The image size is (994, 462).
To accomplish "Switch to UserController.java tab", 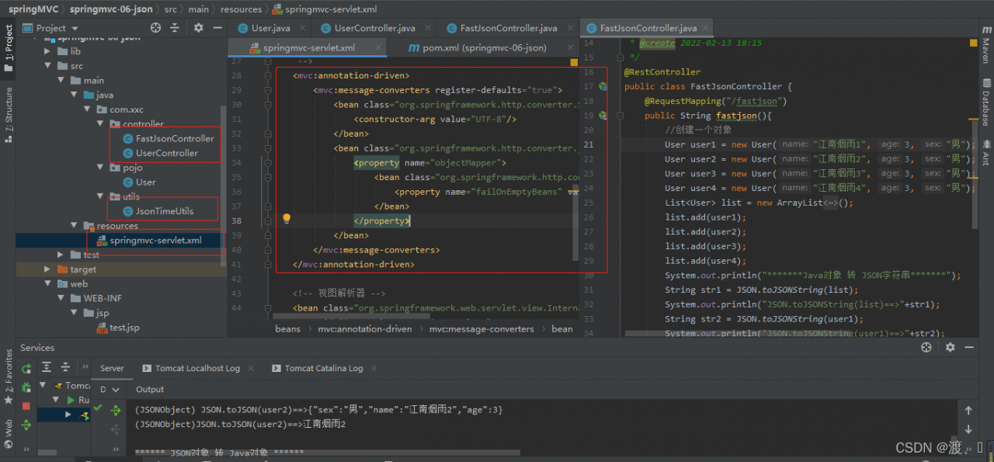I will [x=374, y=28].
